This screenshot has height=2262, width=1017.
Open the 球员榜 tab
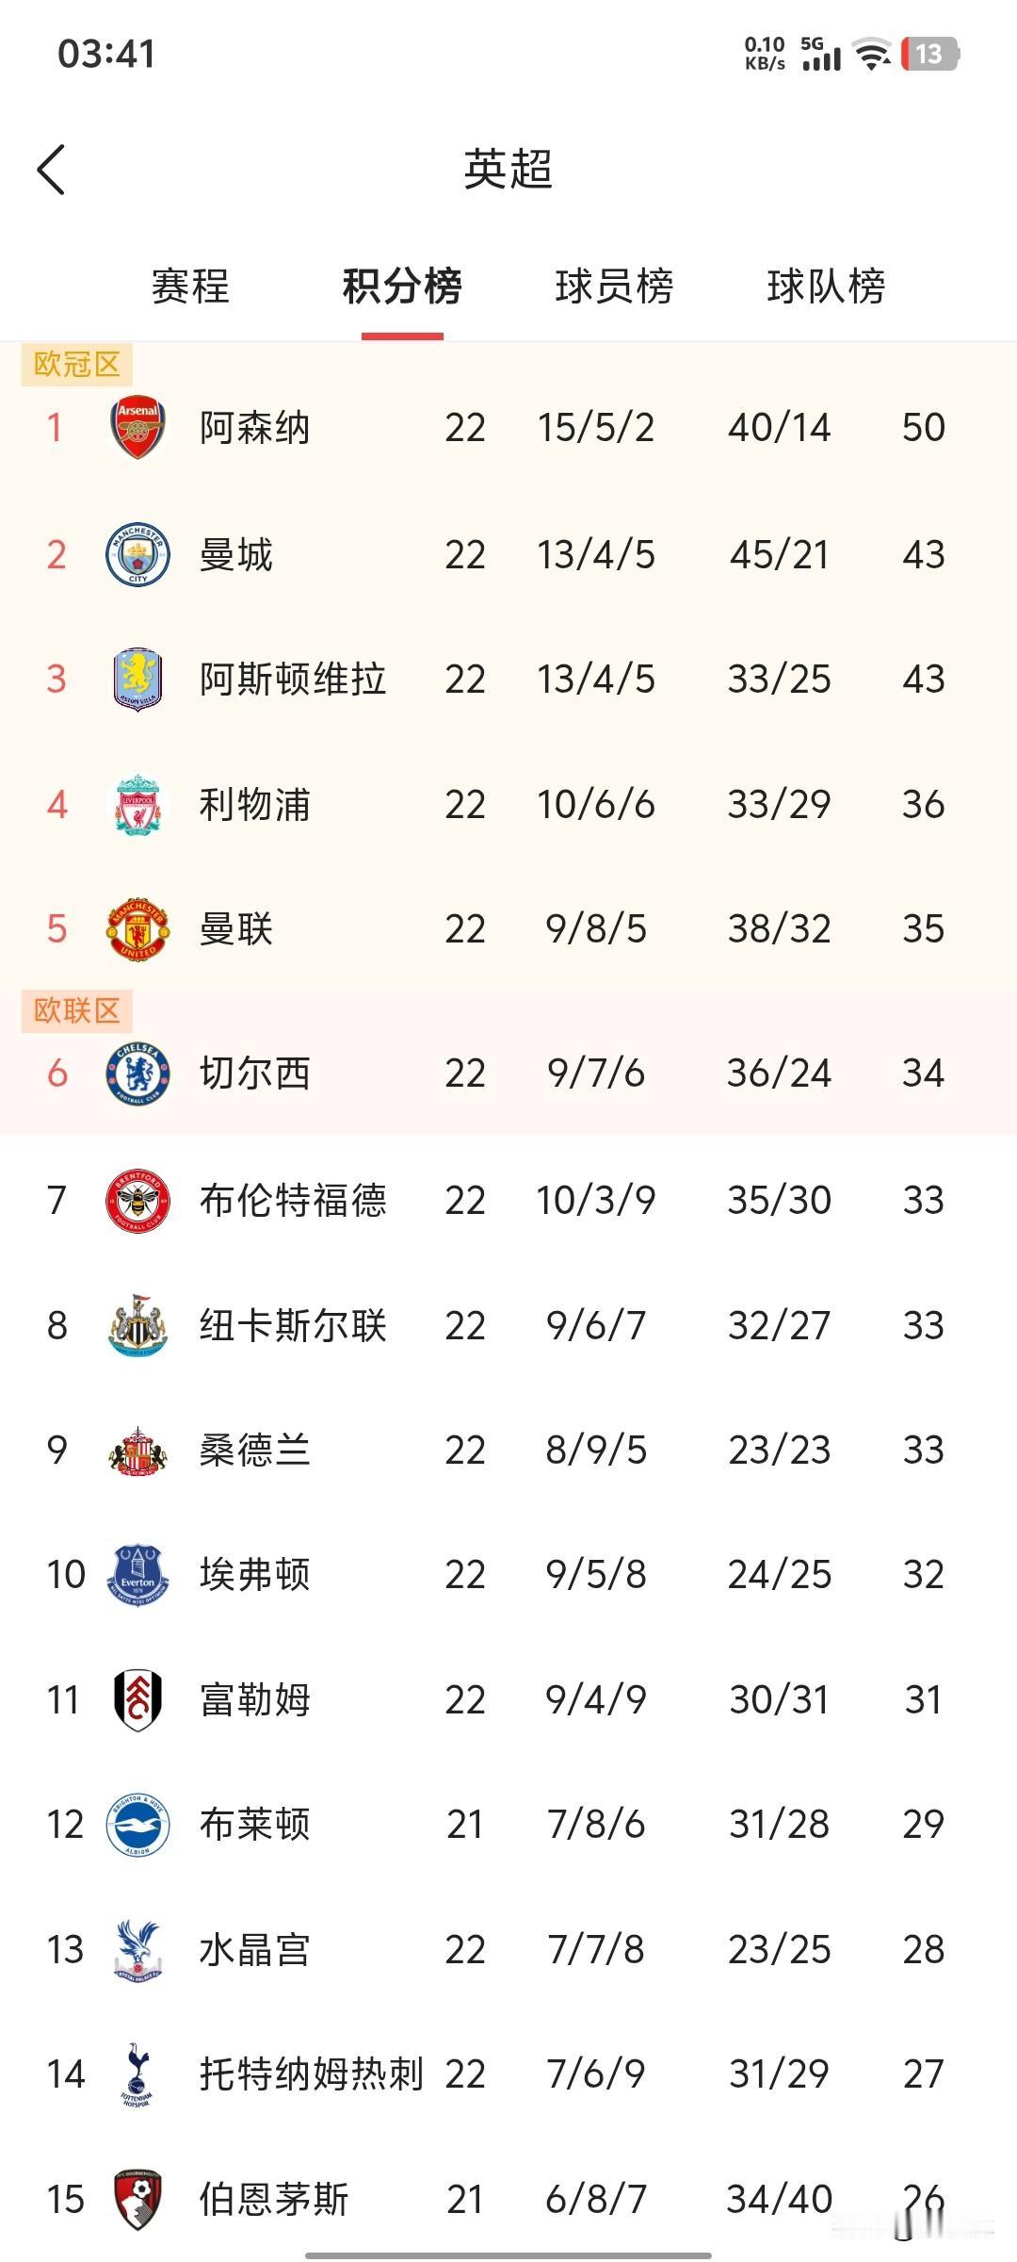pos(614,287)
